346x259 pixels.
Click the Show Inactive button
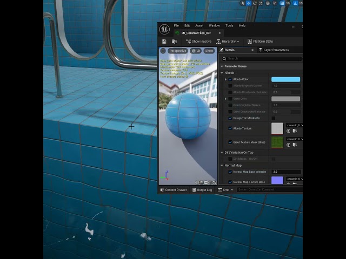[198, 42]
